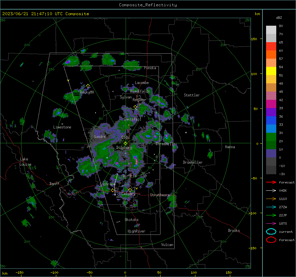Click the white plus marker west of Hanna
Viewport: 296px width, 277px height.
point(186,132)
